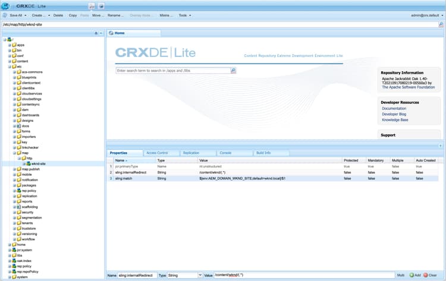Click the search term input on Home

[x=173, y=71]
